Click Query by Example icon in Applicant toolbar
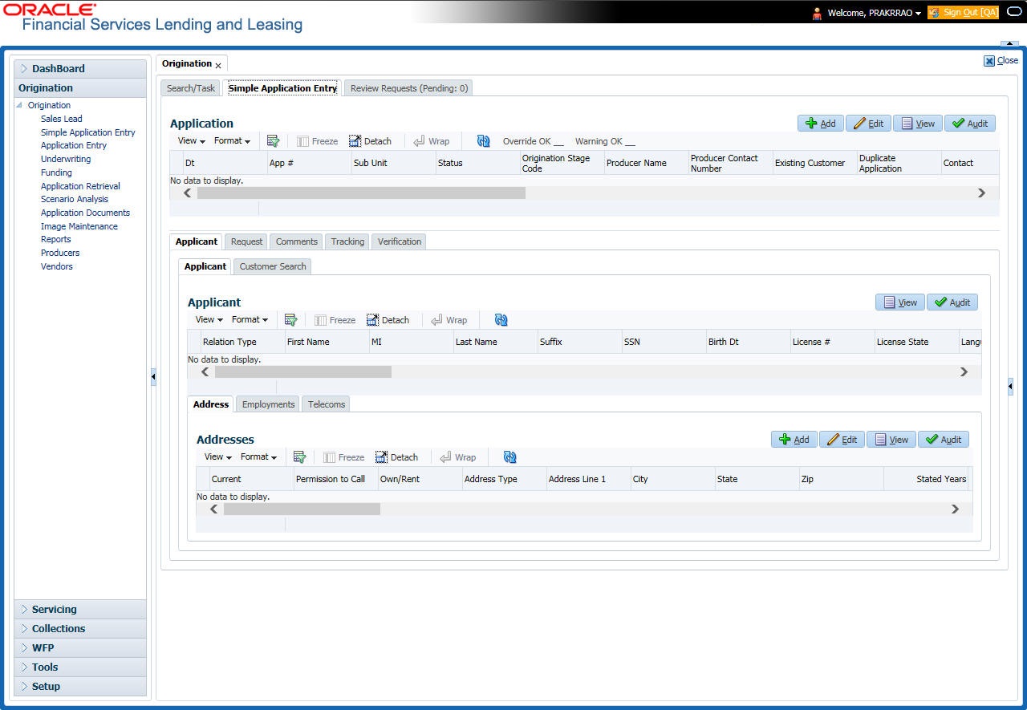Viewport: 1027px width, 710px height. click(290, 320)
